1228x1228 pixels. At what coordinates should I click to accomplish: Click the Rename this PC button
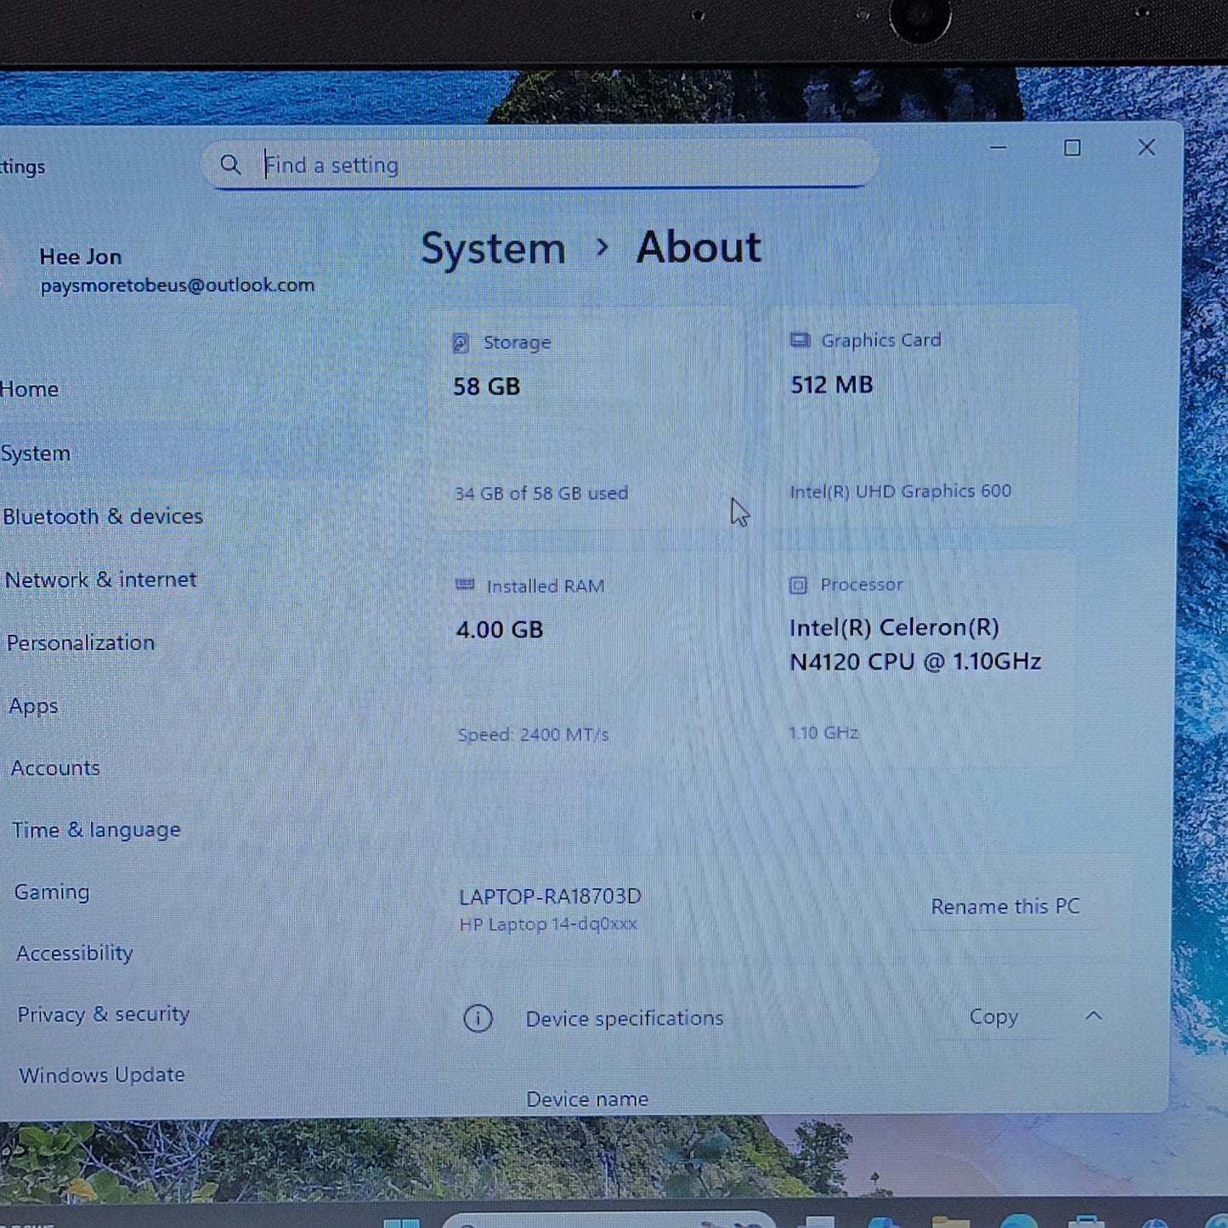(x=1005, y=907)
